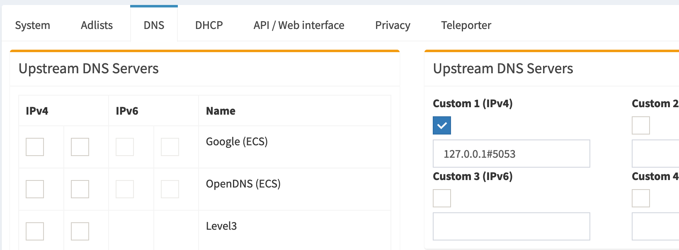Click the Google (ECS) server name
Viewport: 679px width, 250px height.
(237, 142)
